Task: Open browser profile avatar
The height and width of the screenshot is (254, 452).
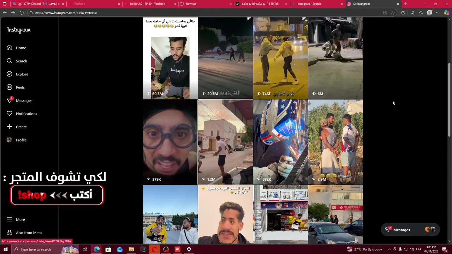Action: click(429, 13)
